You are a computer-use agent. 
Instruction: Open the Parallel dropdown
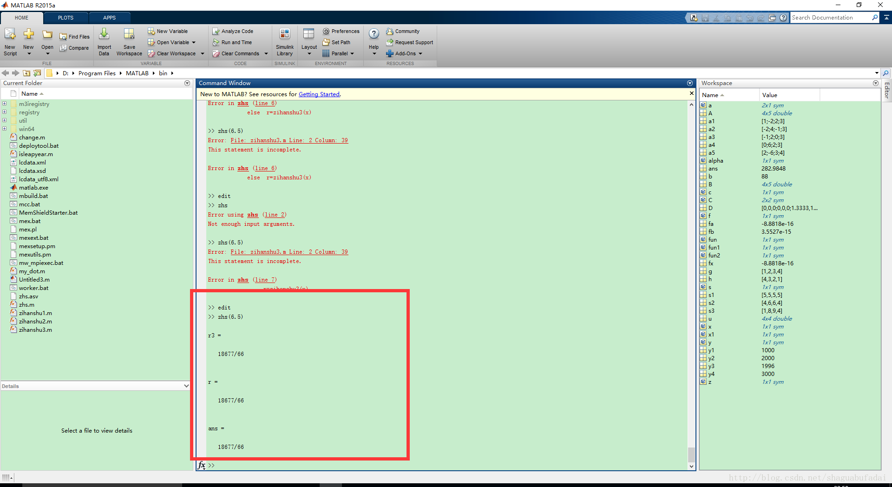(x=338, y=53)
